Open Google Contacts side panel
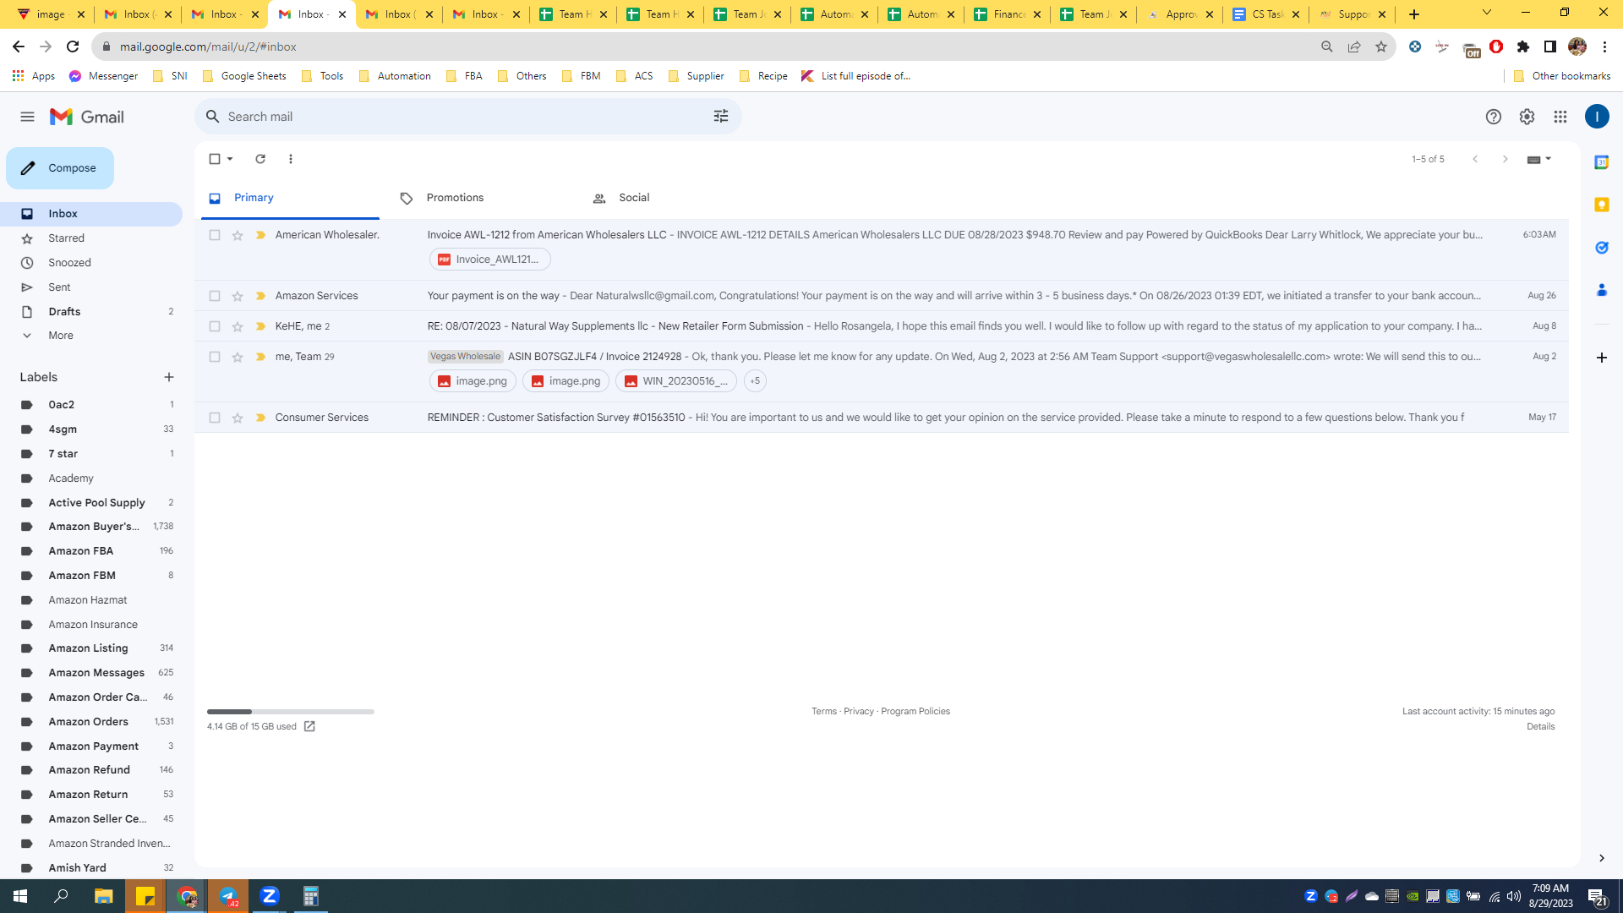This screenshot has width=1623, height=913. pos(1601,290)
